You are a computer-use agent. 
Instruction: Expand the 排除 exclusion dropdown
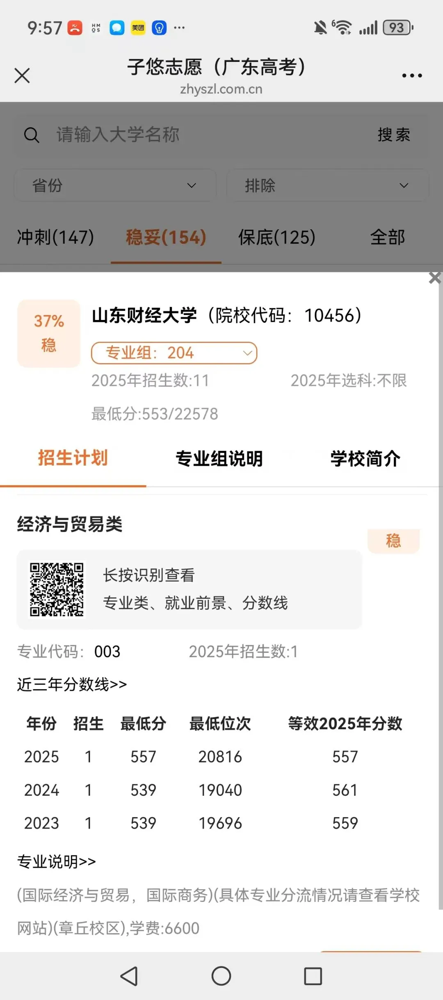tap(328, 185)
